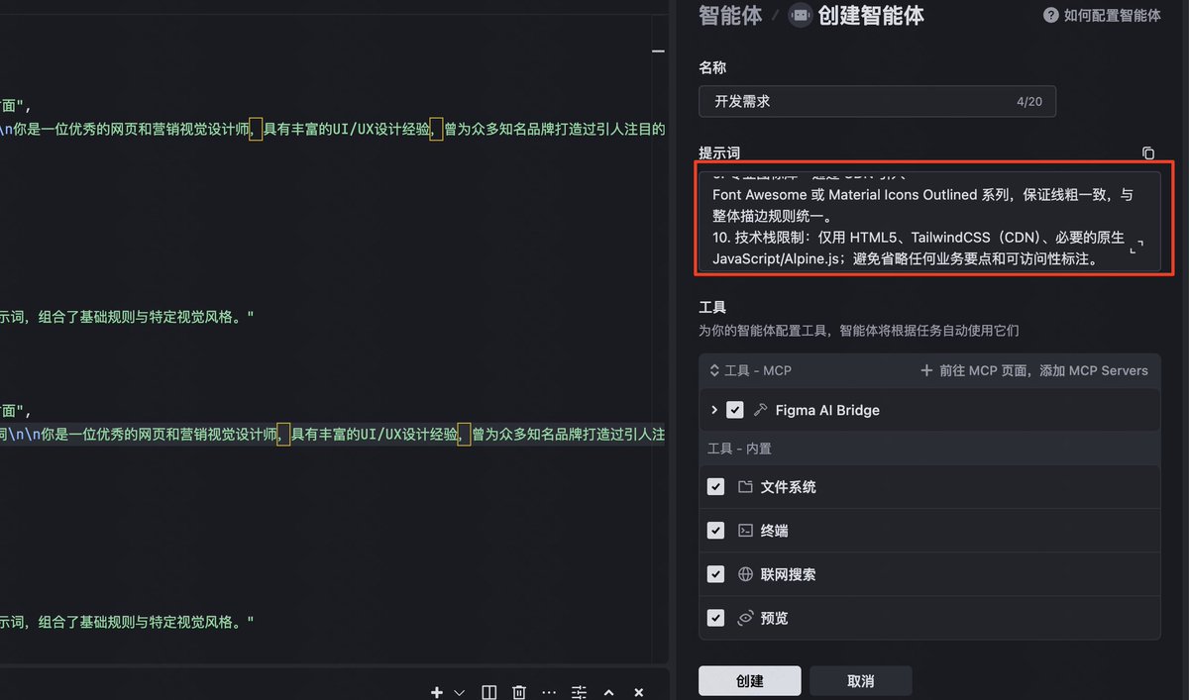
Task: Click the minimize dash in the editor pane
Action: coord(658,50)
